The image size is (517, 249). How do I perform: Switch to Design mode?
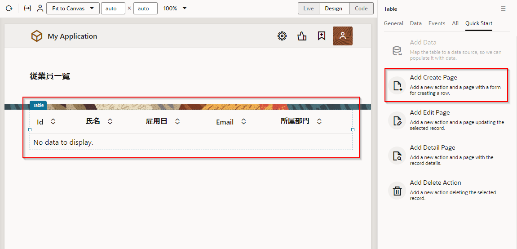[334, 9]
